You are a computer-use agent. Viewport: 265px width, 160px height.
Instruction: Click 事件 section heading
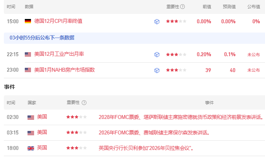[x=10, y=87]
